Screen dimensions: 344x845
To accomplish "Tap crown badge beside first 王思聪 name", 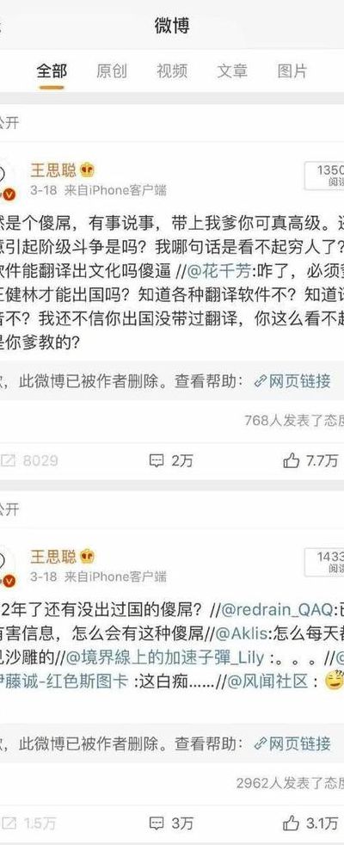I will 87,171.
